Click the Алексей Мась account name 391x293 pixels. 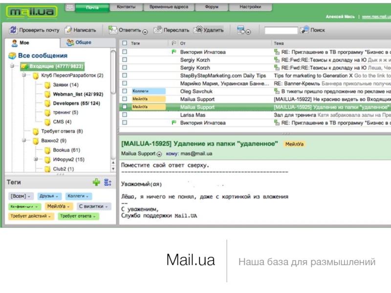[340, 17]
